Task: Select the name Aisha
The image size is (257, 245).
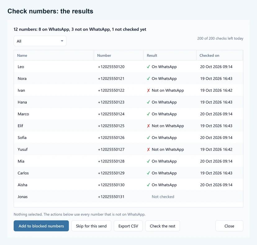Action: pos(22,185)
